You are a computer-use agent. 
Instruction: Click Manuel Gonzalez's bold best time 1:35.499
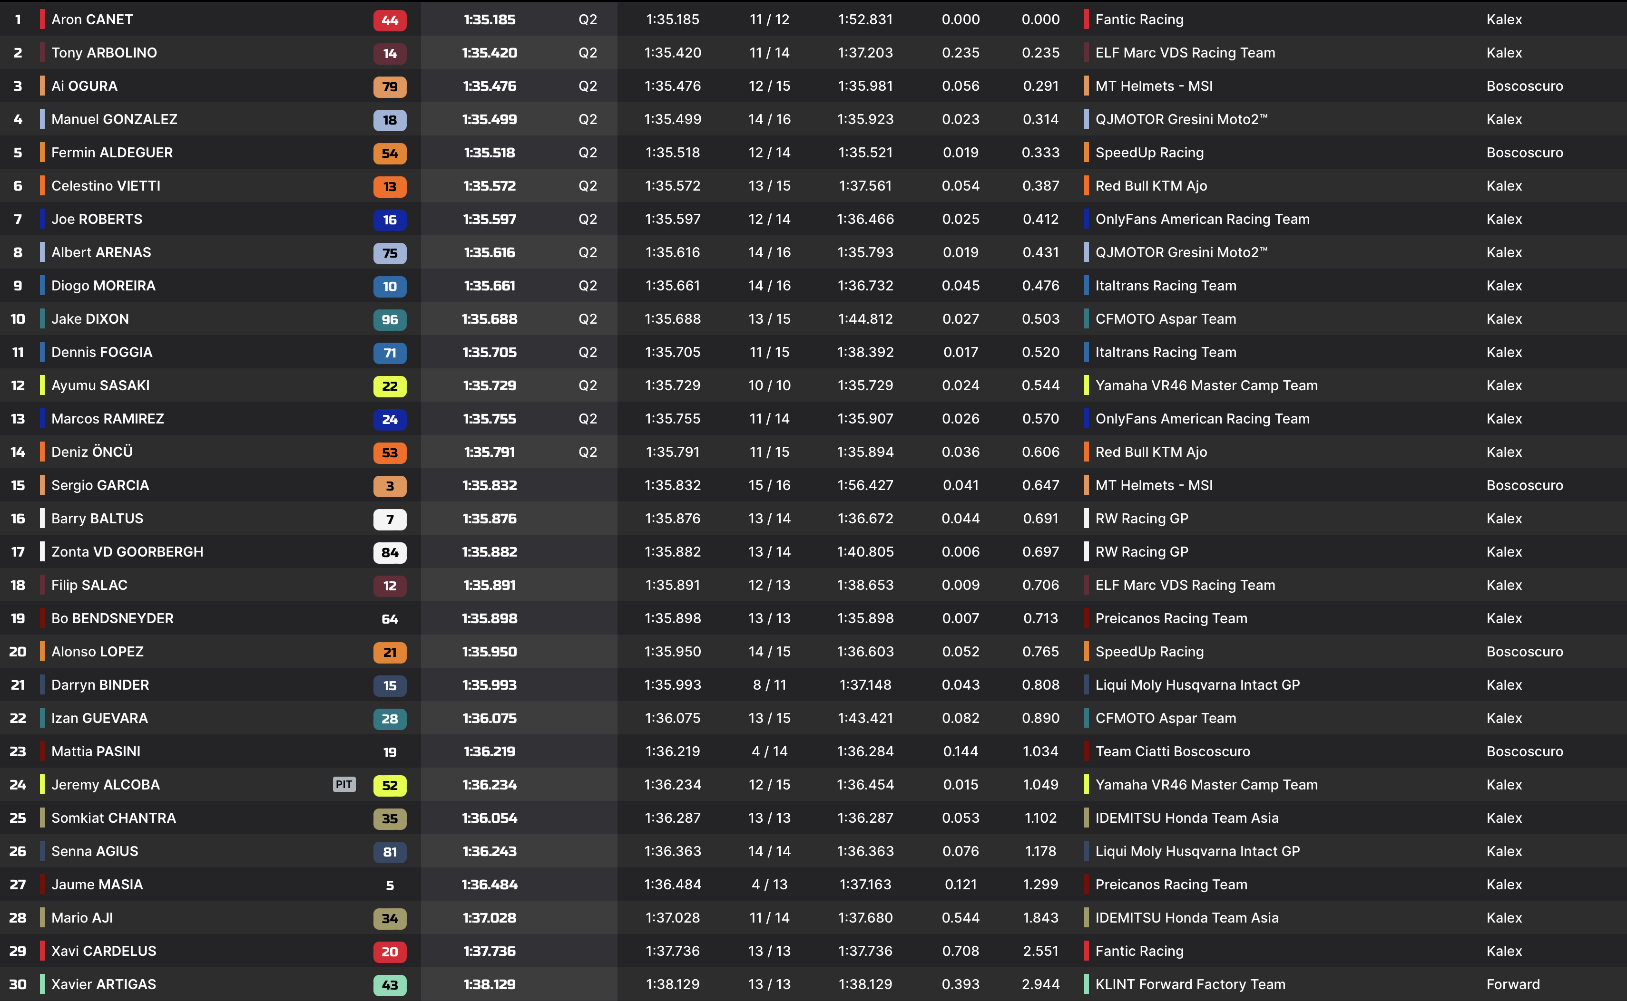click(x=490, y=120)
